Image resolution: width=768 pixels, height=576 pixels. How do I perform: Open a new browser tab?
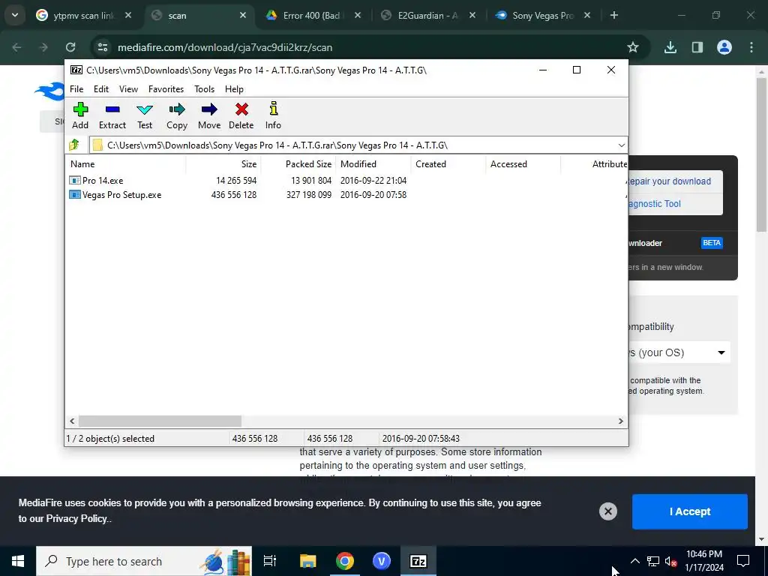click(613, 16)
